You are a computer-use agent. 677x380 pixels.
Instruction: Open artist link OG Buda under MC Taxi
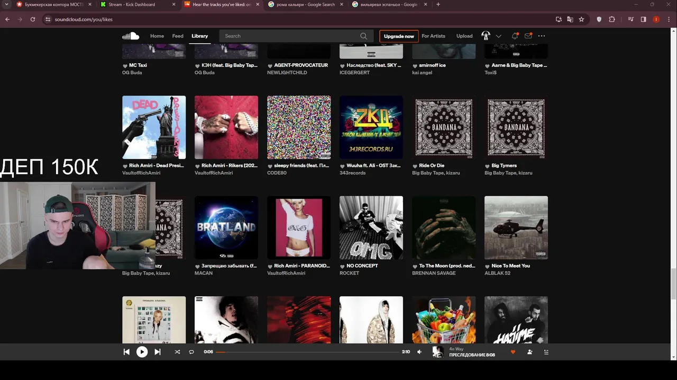132,72
